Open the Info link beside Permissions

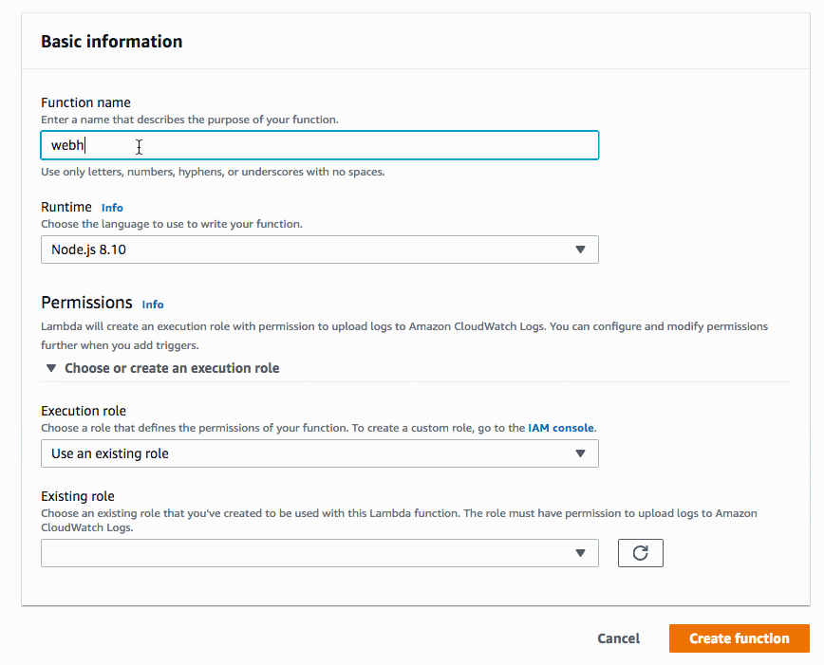coord(153,305)
